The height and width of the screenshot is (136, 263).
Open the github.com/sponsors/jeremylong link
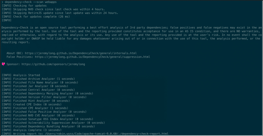(x=53, y=64)
